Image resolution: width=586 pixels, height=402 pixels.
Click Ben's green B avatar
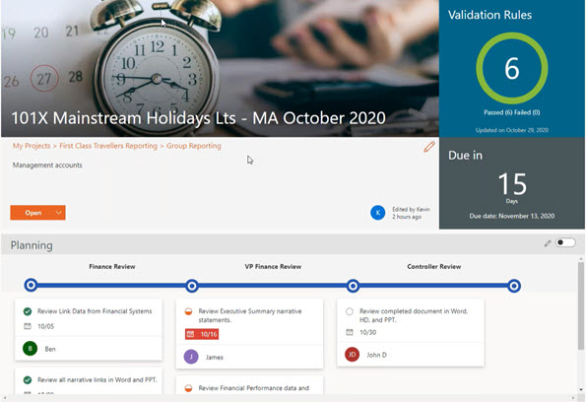coord(31,349)
